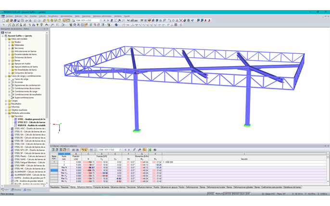Click the Redo arrow icon
Image resolution: width=330 pixels, height=206 pixels.
pyautogui.click(x=39, y=20)
